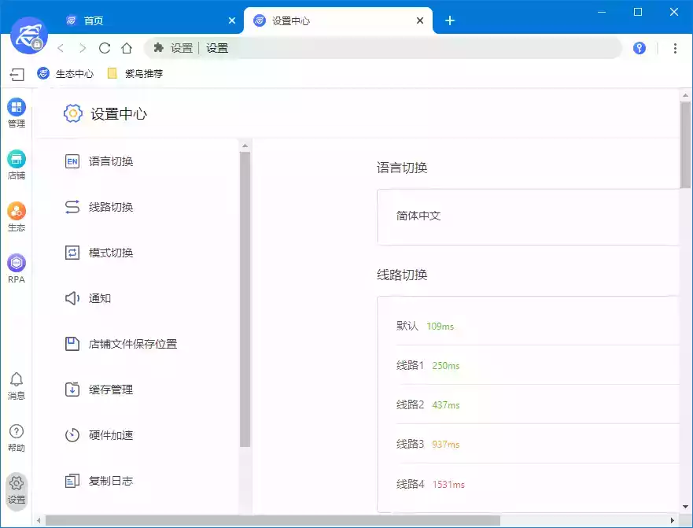This screenshot has height=528, width=693.
Task: Choose 线路1 250ms route
Action: point(537,365)
